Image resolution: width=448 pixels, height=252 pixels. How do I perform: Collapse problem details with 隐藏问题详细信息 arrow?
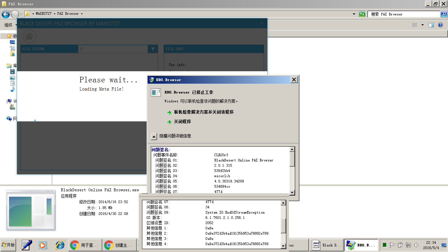pos(154,136)
